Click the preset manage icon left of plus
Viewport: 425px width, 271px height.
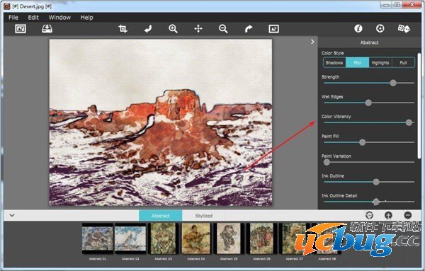(370, 215)
